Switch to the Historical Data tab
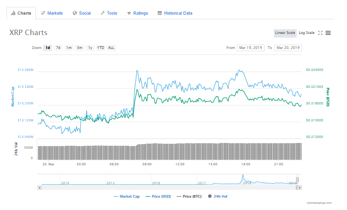 [x=175, y=13]
